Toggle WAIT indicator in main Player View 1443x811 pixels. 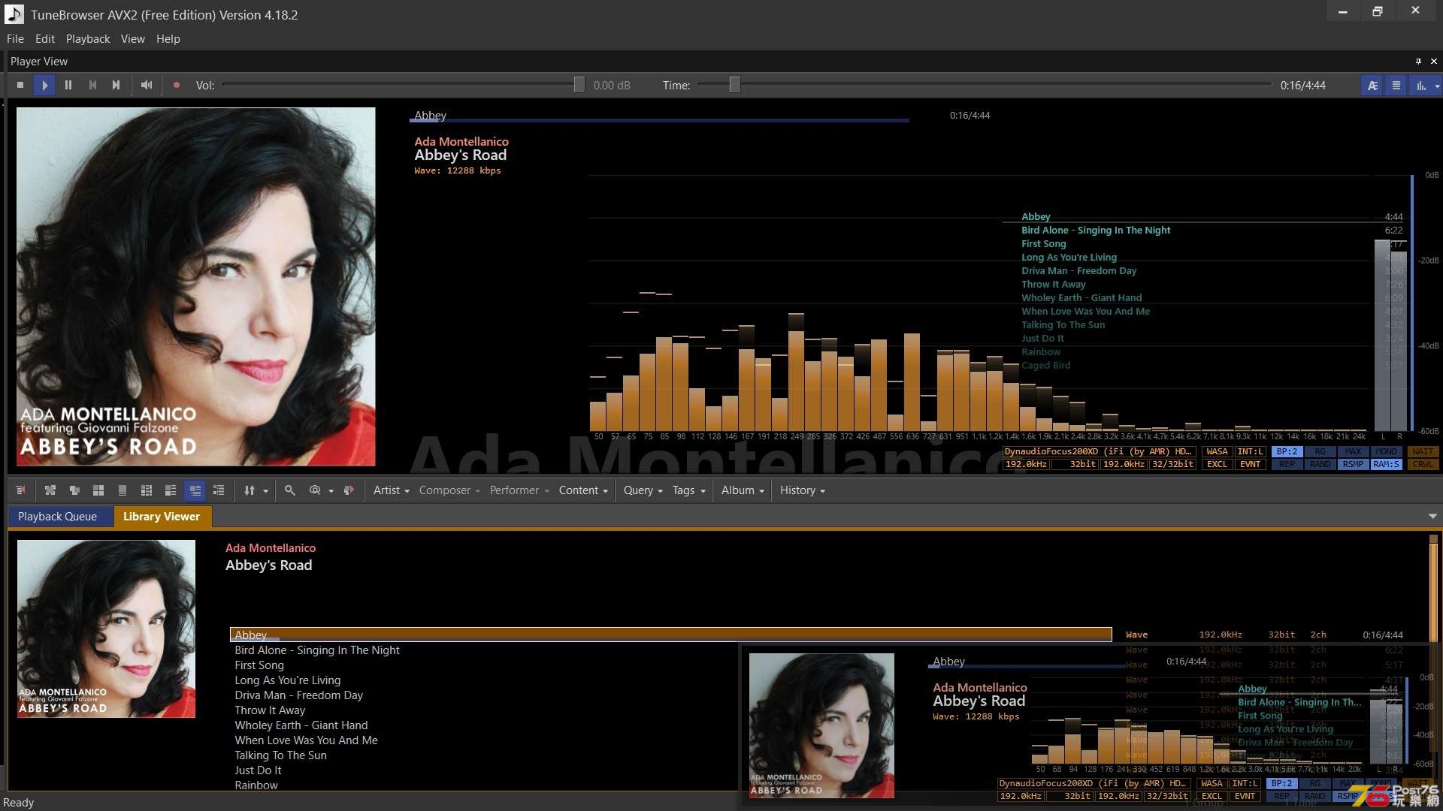coord(1423,452)
